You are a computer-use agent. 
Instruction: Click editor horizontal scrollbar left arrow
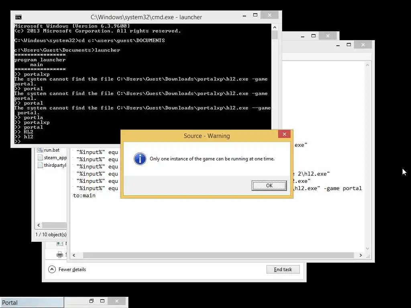[x=74, y=255]
